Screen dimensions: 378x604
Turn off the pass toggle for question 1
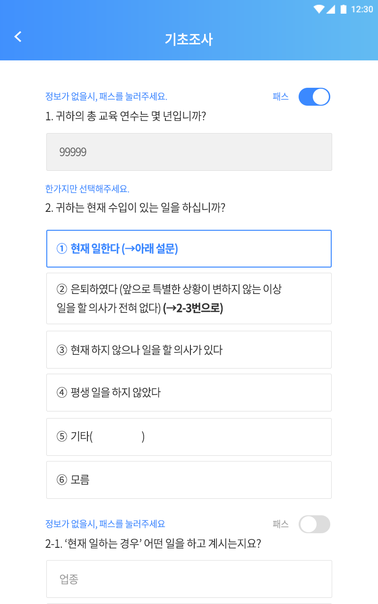click(x=314, y=97)
